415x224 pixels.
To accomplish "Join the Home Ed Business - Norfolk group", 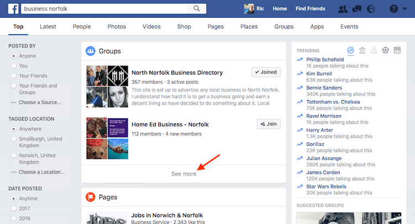I will coord(268,124).
